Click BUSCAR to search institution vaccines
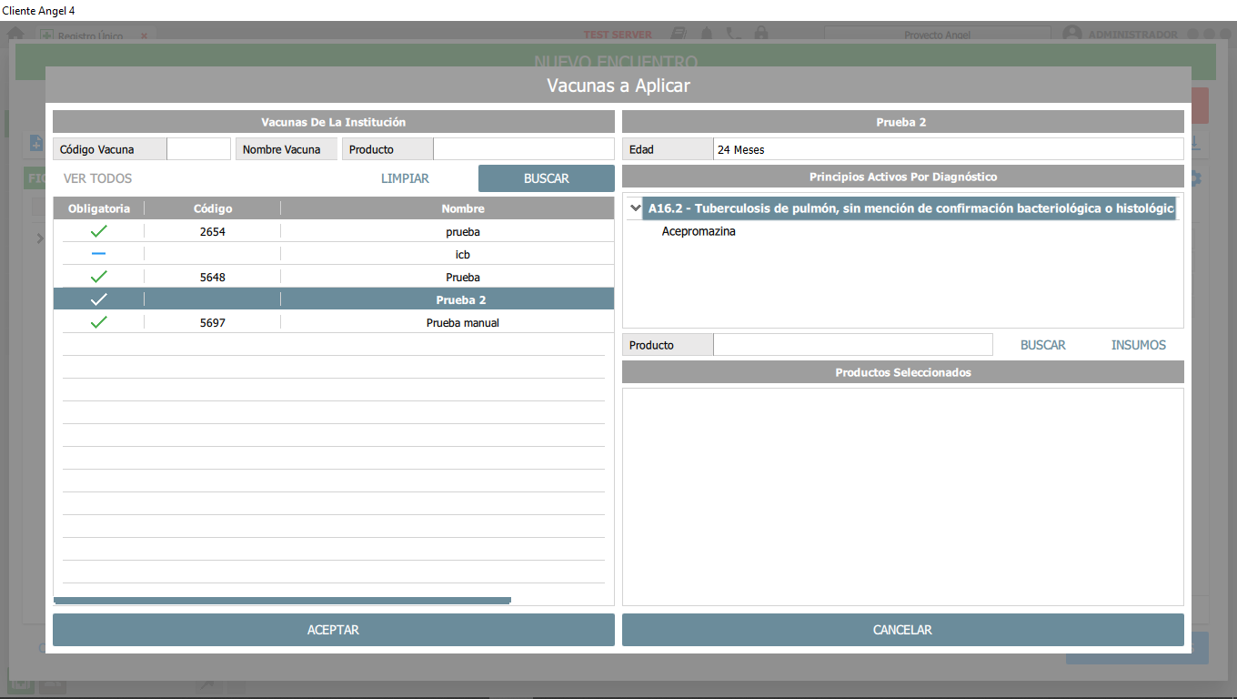The height and width of the screenshot is (699, 1237). [546, 178]
